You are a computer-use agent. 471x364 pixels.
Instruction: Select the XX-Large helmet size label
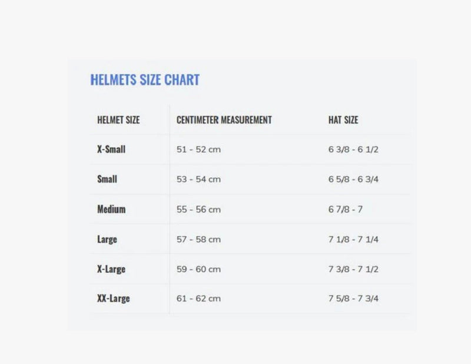(x=113, y=299)
